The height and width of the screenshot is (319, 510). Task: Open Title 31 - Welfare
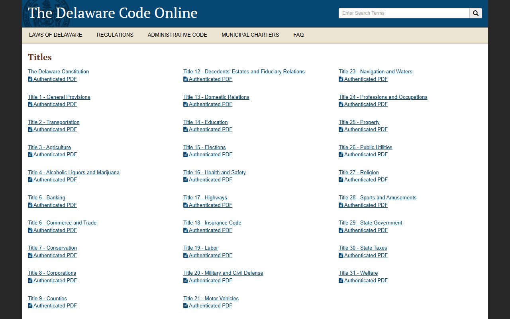358,273
